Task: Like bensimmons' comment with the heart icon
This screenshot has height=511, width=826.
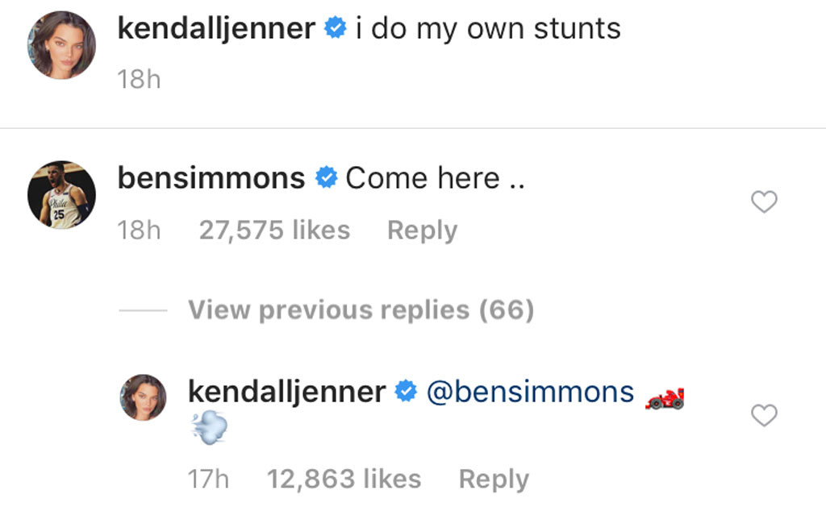Action: point(764,202)
